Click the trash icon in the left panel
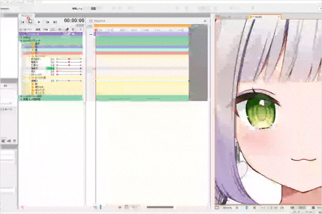The image size is (322, 214). [x=14, y=141]
